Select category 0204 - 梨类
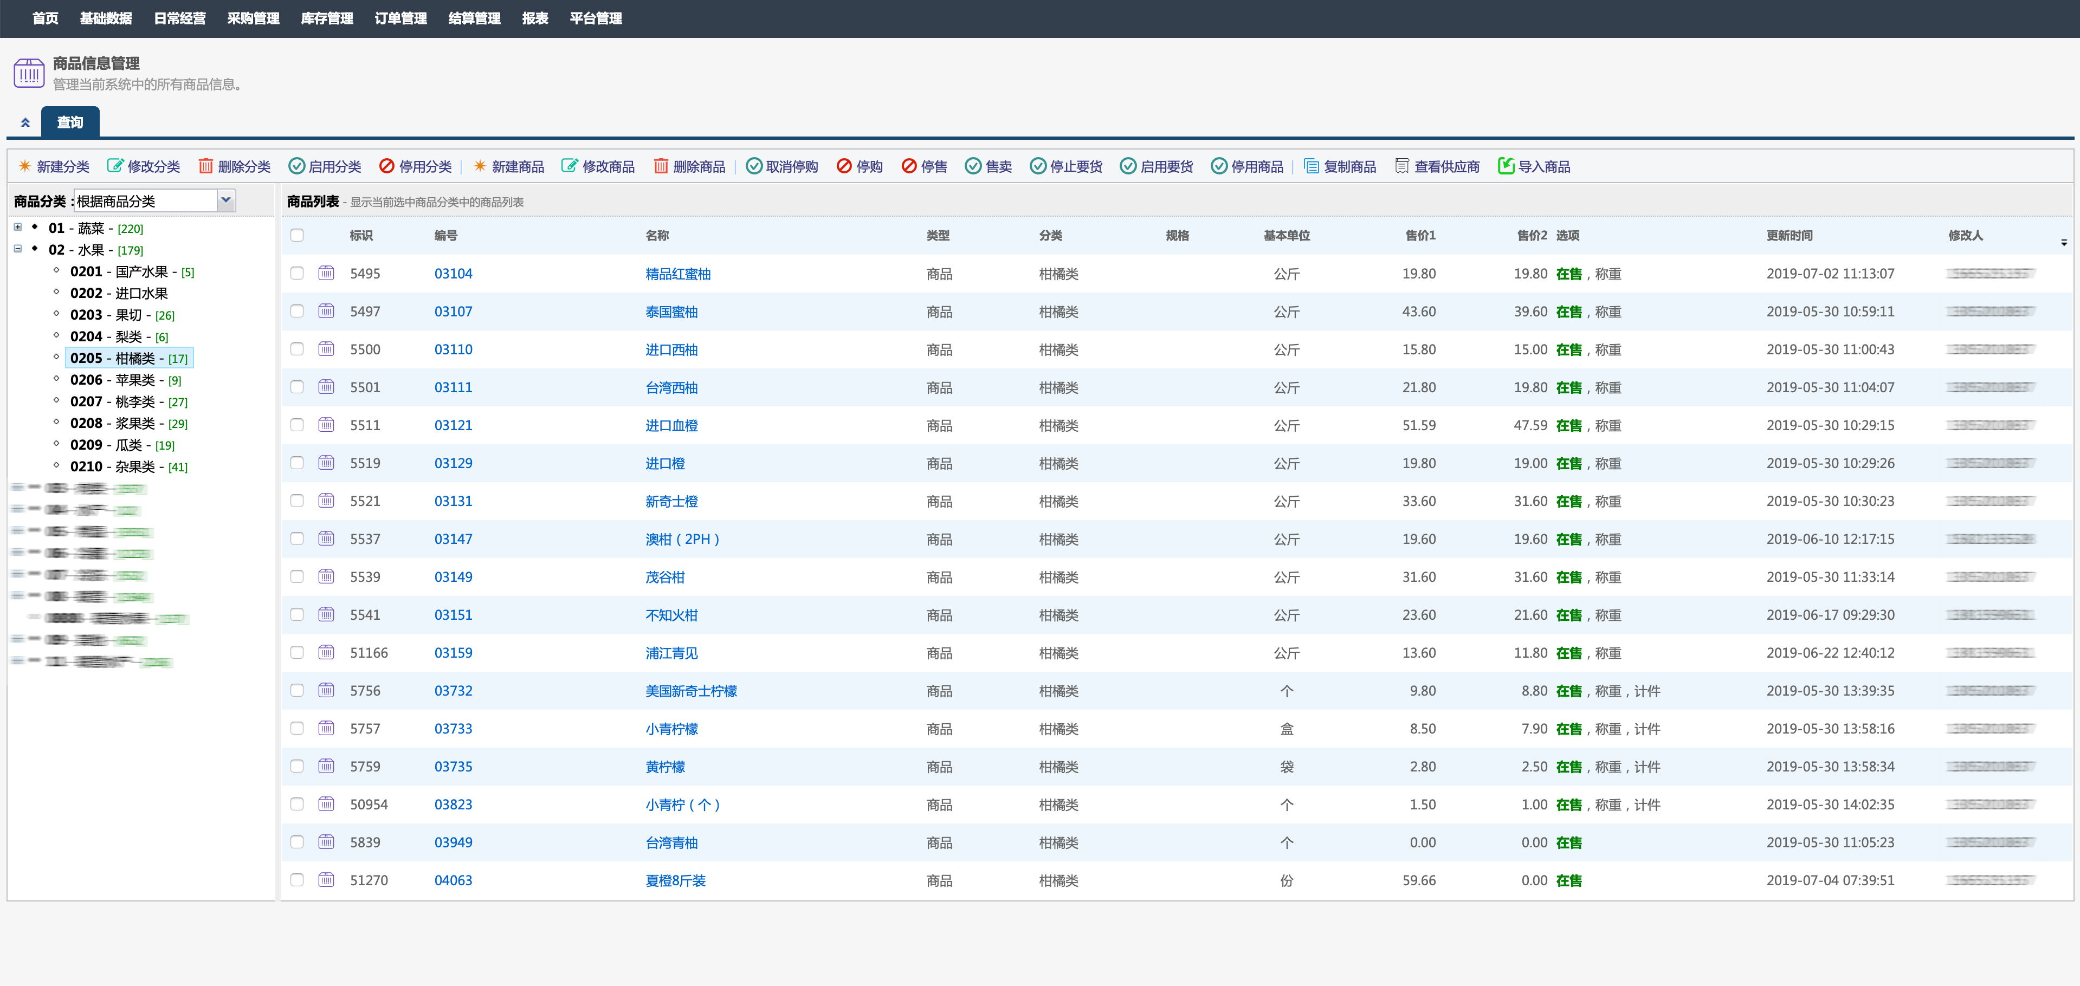The image size is (2080, 986). [x=119, y=336]
